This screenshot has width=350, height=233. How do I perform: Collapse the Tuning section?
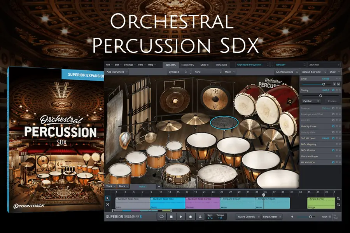pyautogui.click(x=340, y=90)
